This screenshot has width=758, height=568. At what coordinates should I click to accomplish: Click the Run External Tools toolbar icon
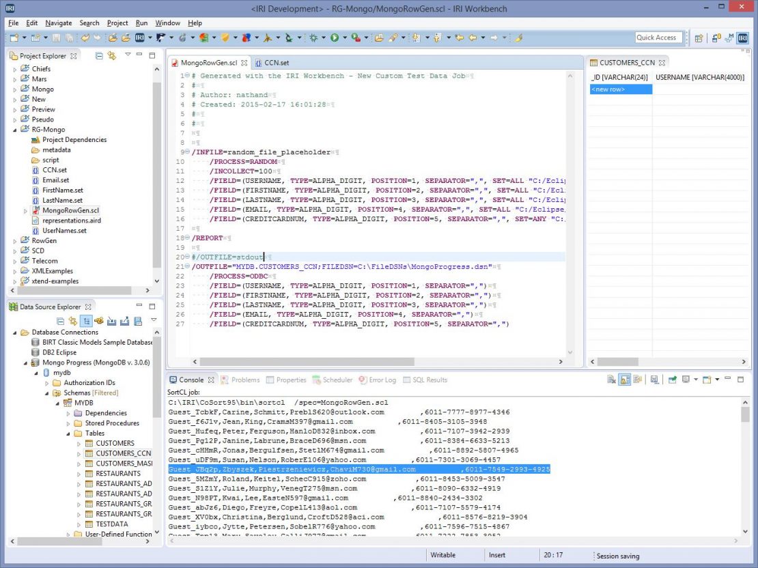(x=356, y=38)
